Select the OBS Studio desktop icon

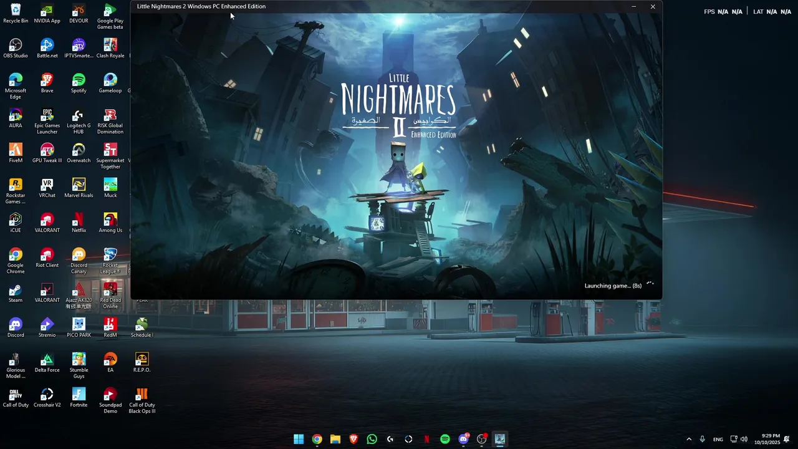[16, 49]
